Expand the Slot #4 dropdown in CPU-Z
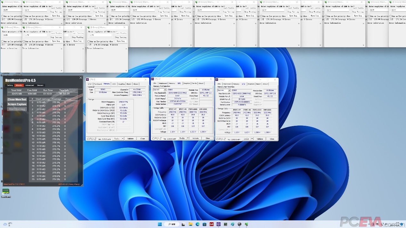Viewport: 406px width, 228px height. point(229,90)
